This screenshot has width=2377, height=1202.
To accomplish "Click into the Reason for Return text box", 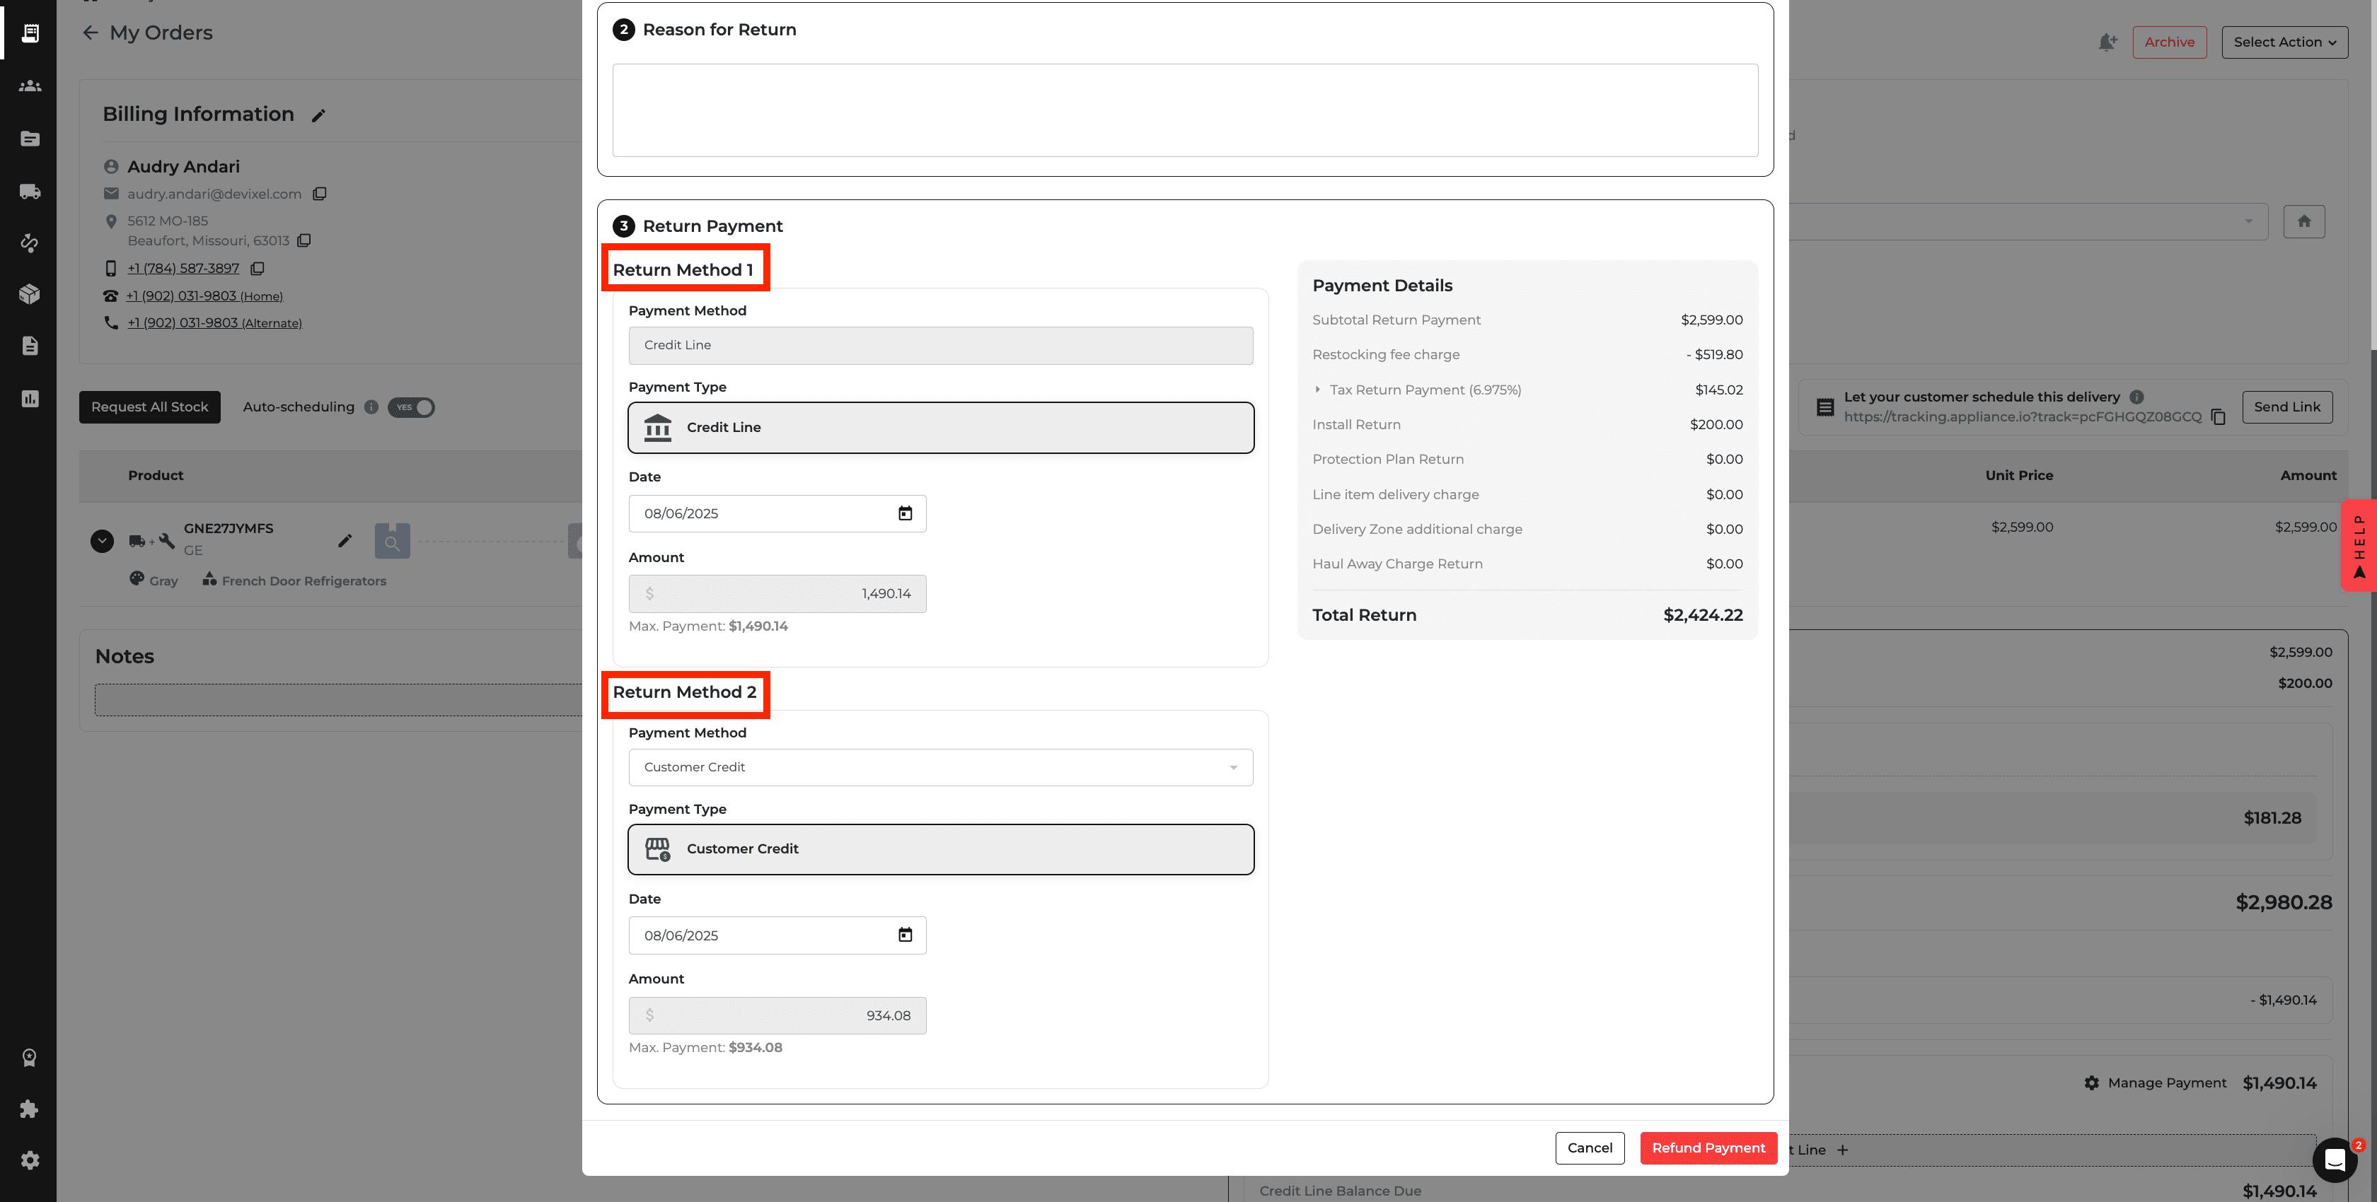I will point(1185,111).
